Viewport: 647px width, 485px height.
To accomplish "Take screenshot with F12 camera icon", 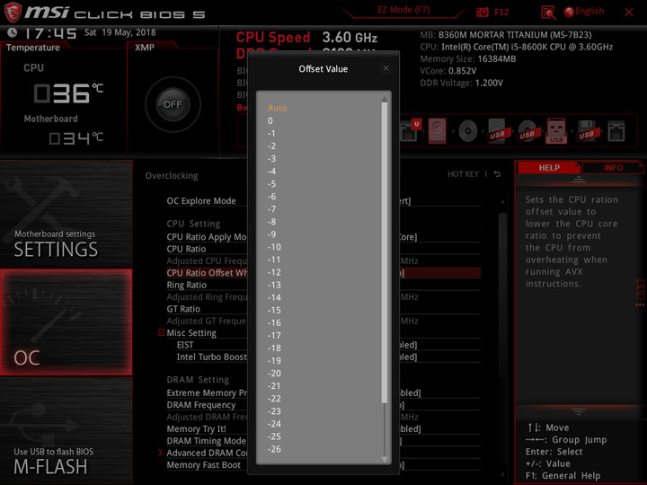I will point(482,12).
